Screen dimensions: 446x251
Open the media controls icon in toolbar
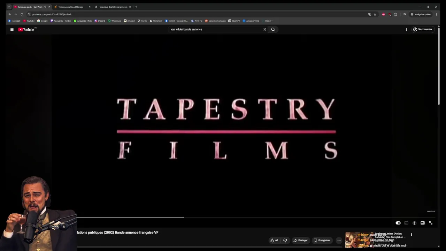pos(405,14)
